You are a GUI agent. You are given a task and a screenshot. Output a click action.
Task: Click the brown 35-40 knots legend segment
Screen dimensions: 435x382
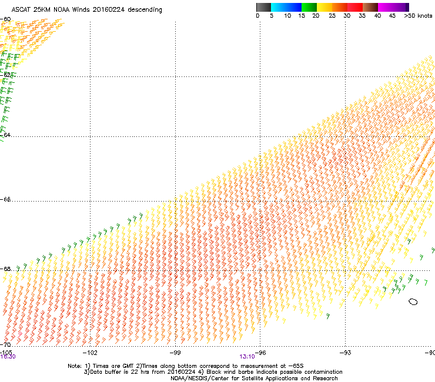click(370, 7)
